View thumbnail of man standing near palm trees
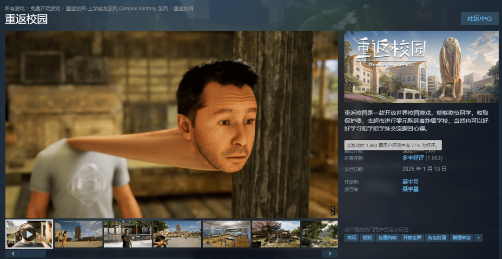The width and height of the screenshot is (502, 259). click(127, 234)
